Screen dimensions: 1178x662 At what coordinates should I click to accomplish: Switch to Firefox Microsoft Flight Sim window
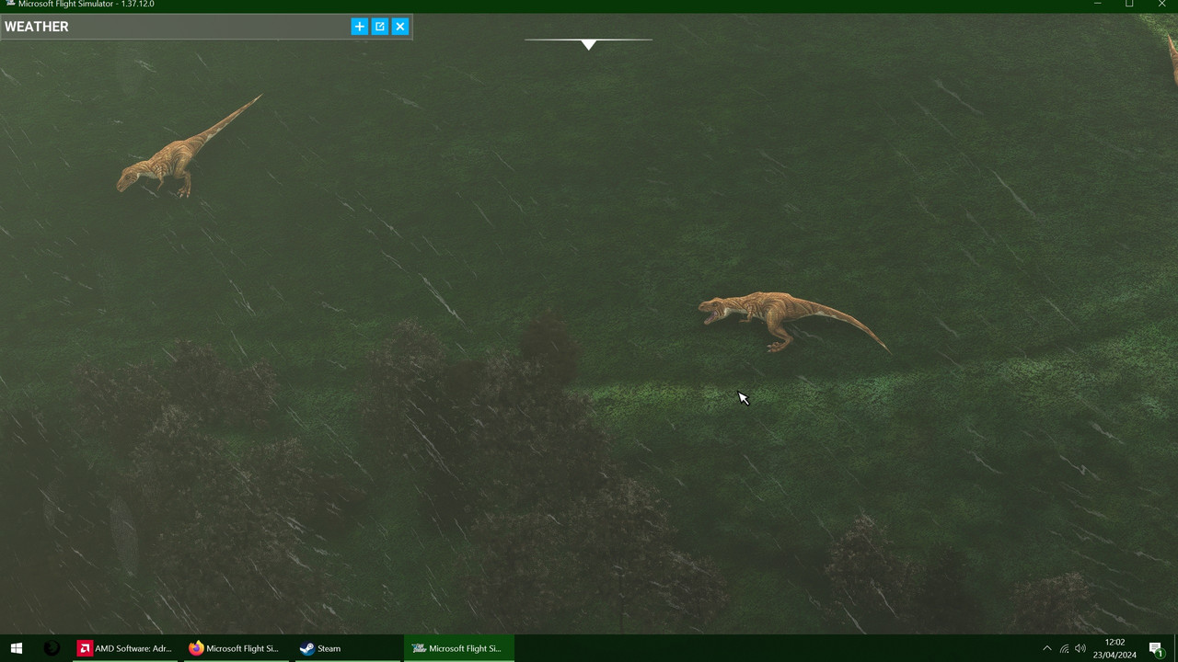click(237, 648)
